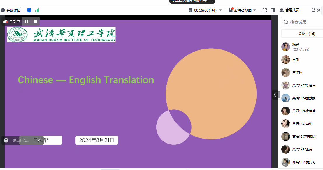Select member 肖凤 in the list
The width and height of the screenshot is (323, 170).
296,60
